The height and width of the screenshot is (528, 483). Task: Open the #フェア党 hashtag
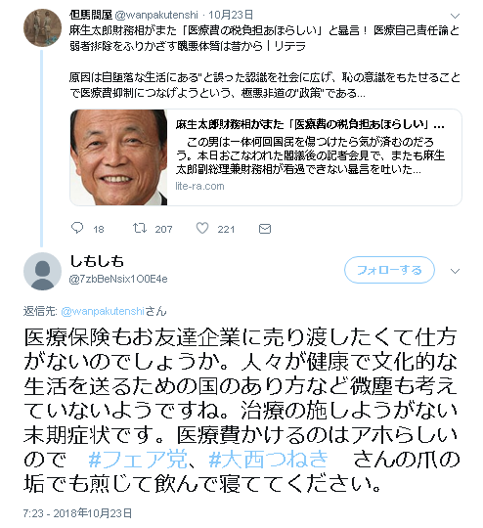click(138, 459)
